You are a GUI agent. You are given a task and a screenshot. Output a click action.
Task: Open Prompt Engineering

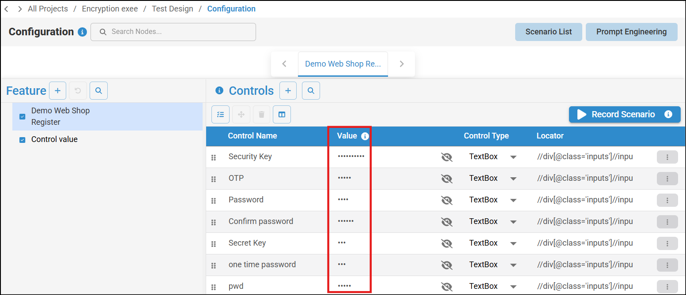click(x=631, y=32)
